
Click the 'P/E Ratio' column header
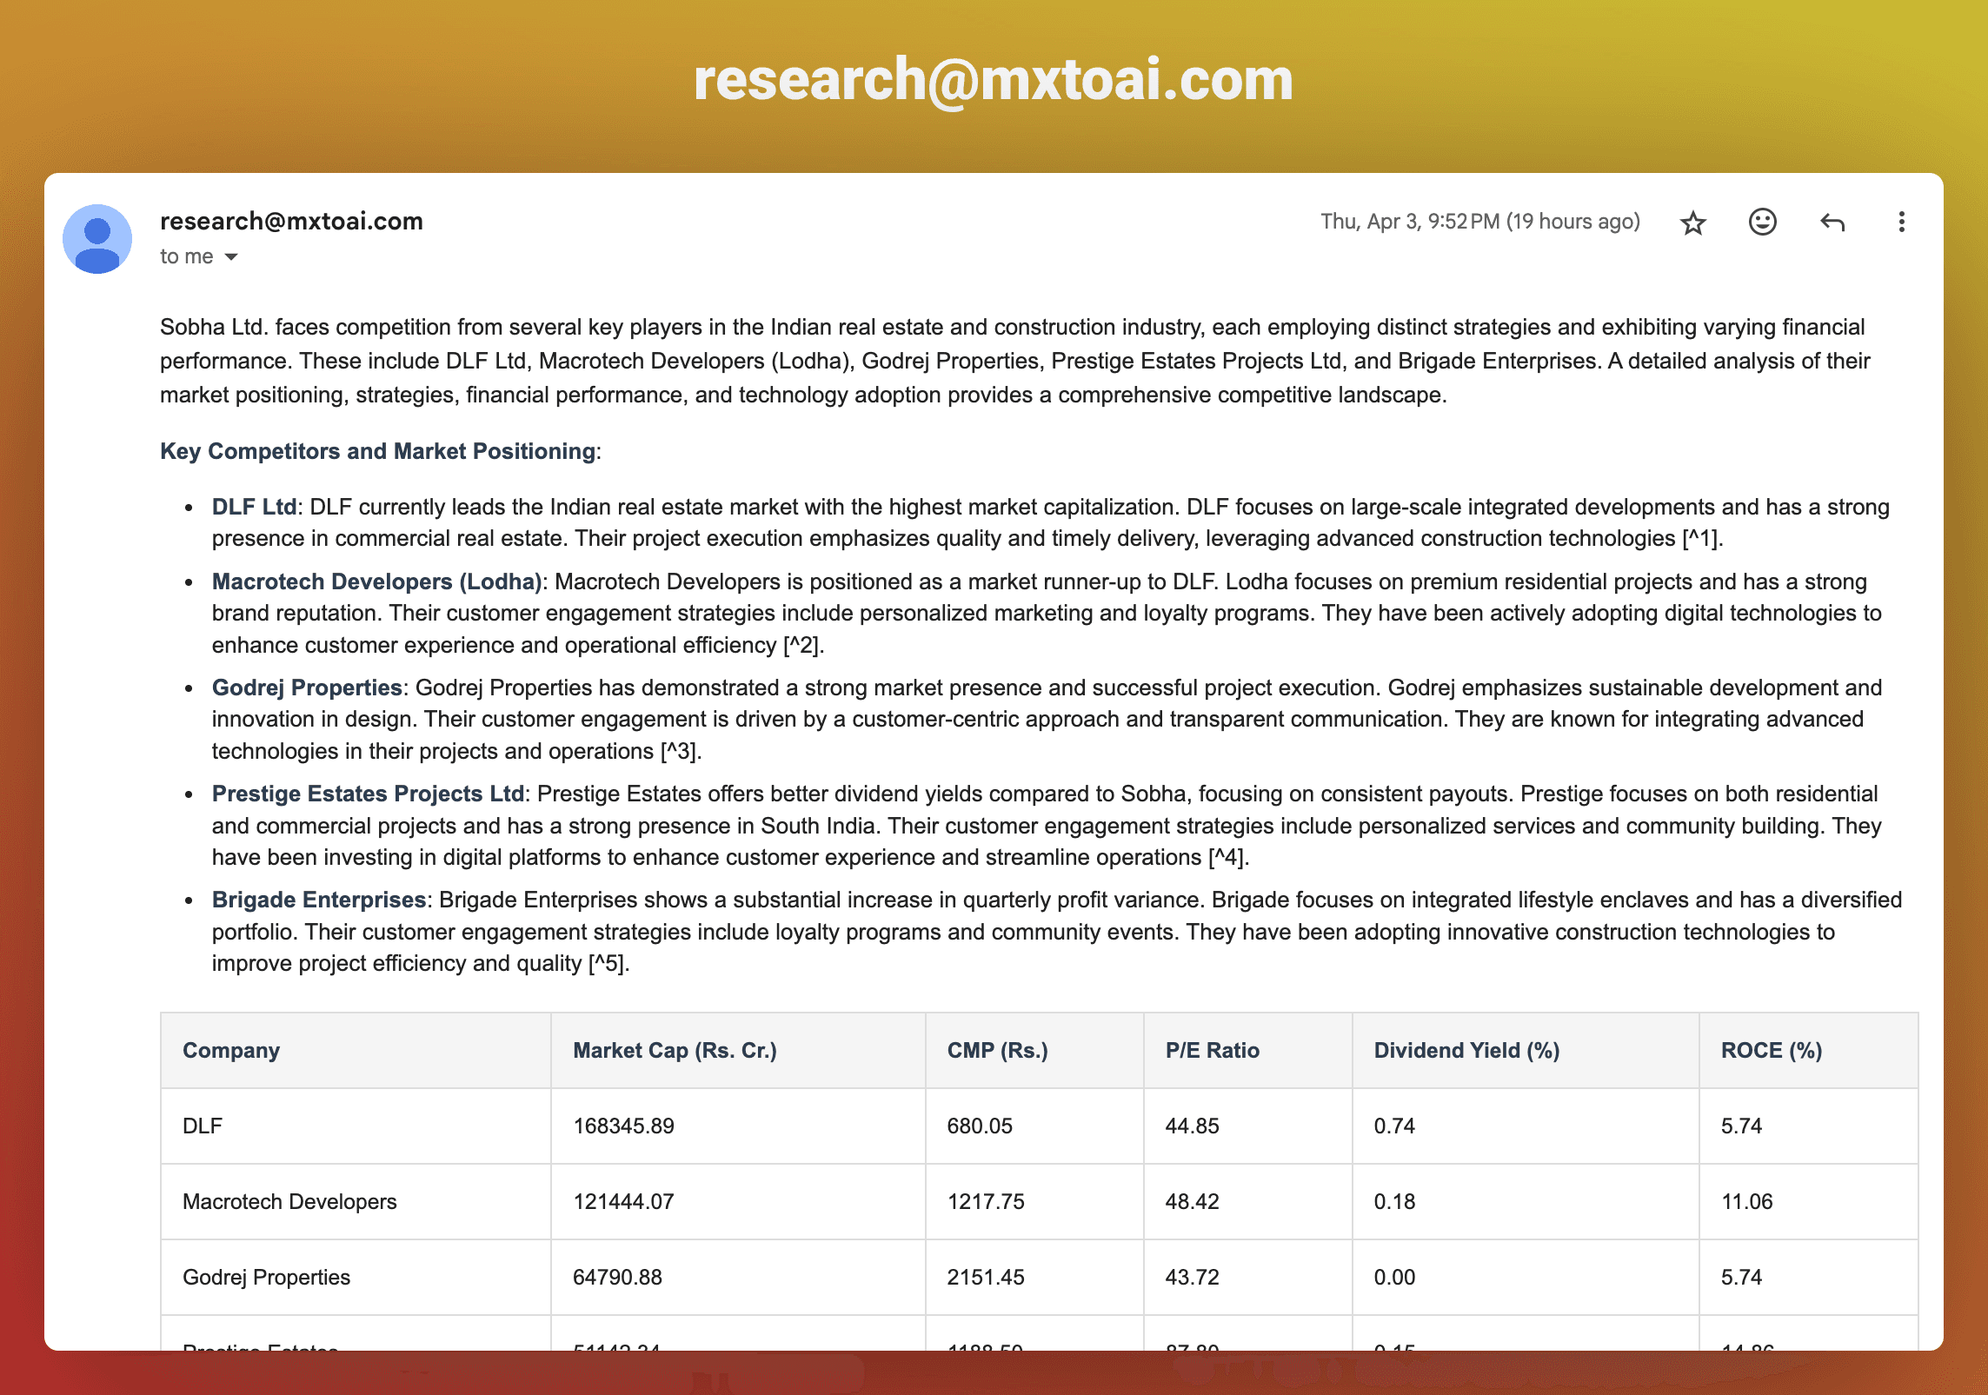tap(1212, 1050)
